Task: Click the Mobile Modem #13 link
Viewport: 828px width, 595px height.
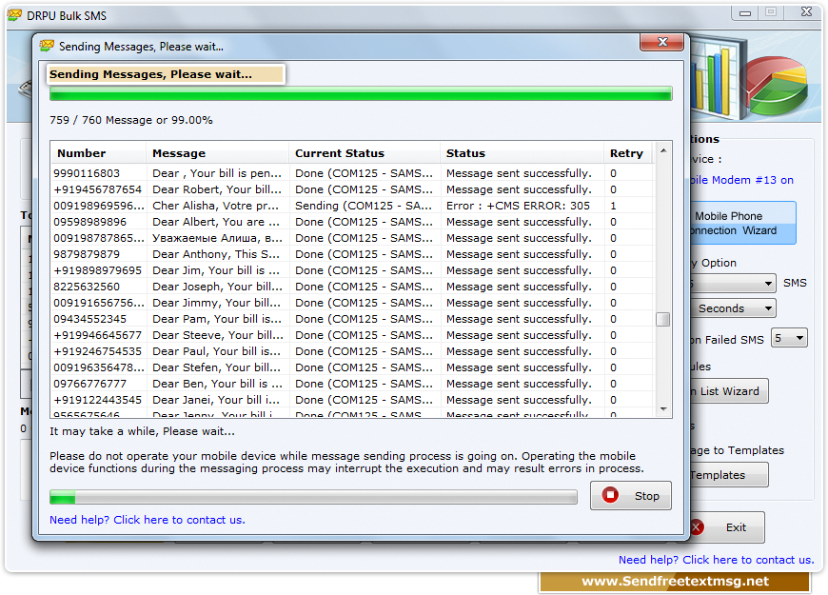Action: tap(741, 180)
